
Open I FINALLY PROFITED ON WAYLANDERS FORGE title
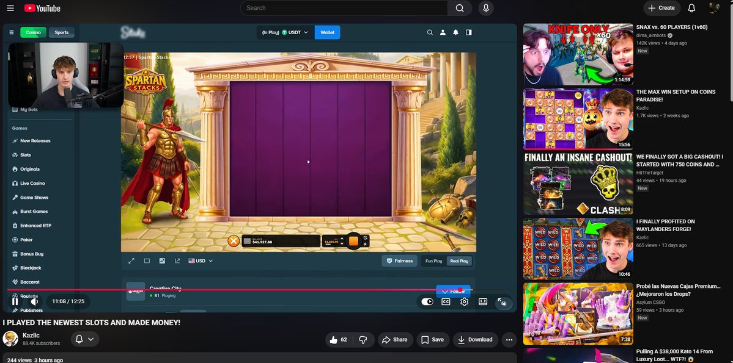(666, 225)
